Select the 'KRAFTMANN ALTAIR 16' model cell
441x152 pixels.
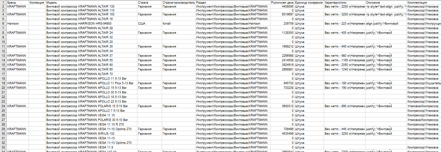pos(91,19)
